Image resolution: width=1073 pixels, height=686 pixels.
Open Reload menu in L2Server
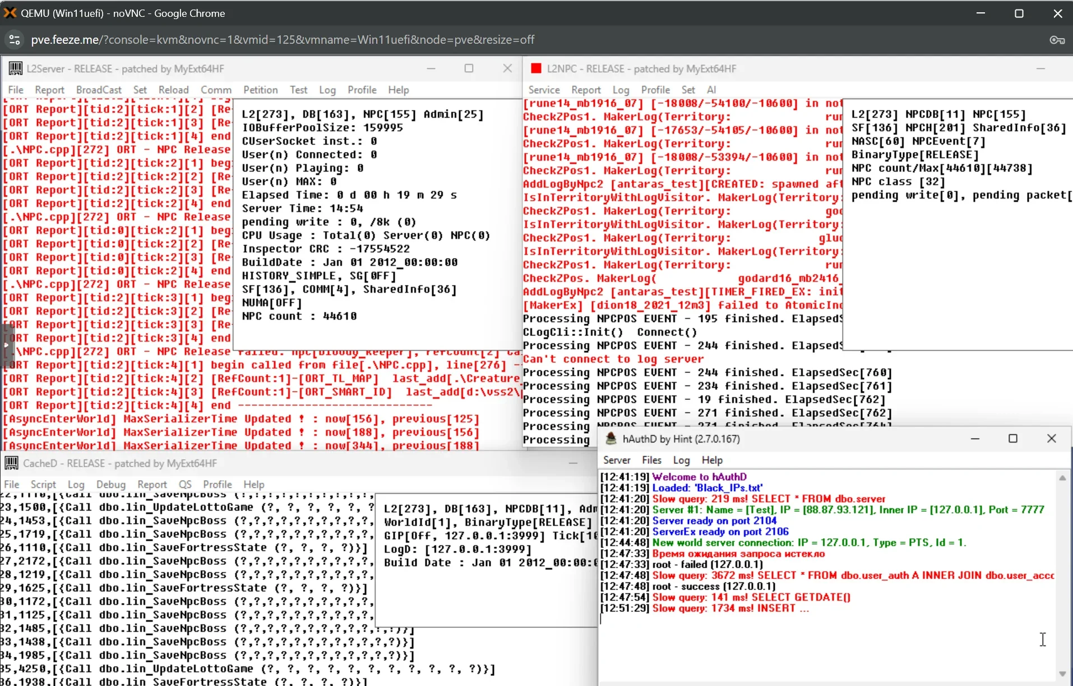(x=173, y=90)
